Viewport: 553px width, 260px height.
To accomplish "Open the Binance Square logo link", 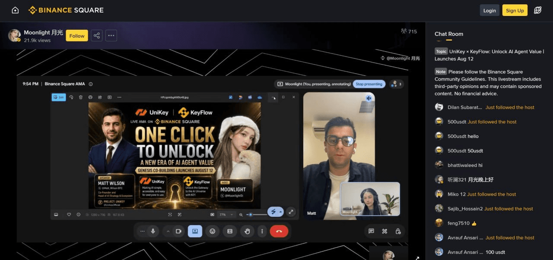I will [x=66, y=10].
